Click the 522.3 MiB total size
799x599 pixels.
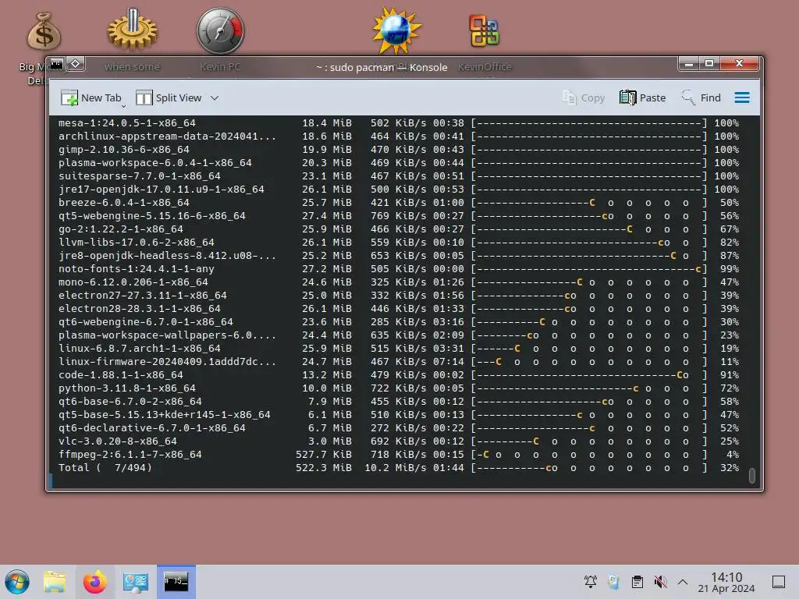[x=324, y=467]
